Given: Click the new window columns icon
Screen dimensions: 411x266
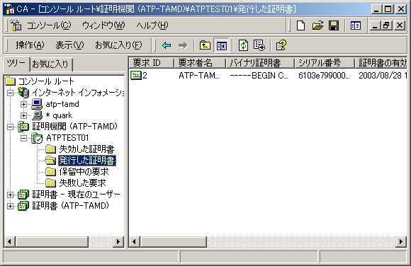Looking at the screenshot, I should [x=356, y=25].
